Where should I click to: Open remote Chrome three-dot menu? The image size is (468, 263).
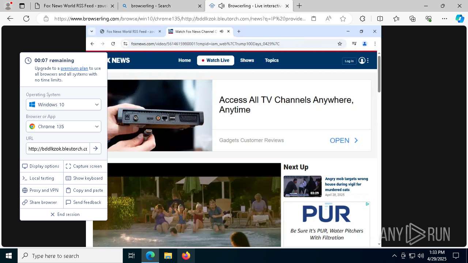tap(375, 44)
